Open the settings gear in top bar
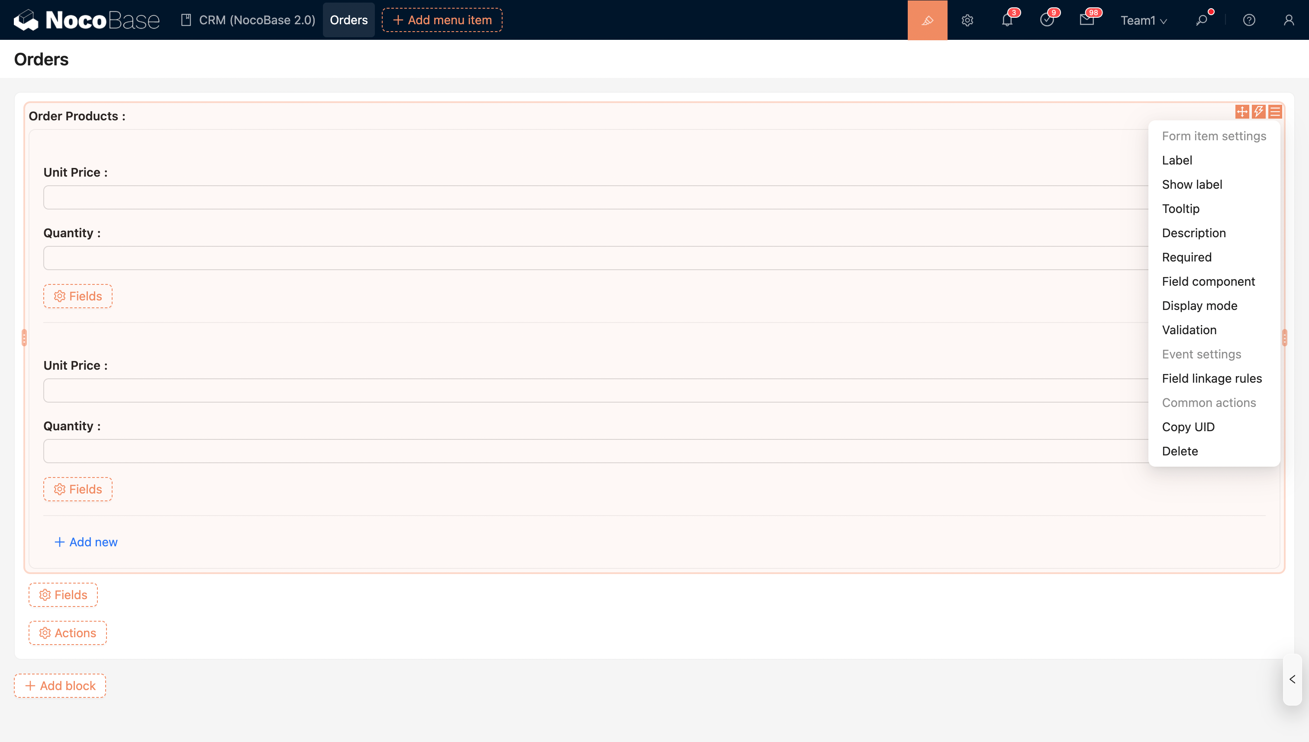Screen dimensions: 1309x742 tap(967, 20)
